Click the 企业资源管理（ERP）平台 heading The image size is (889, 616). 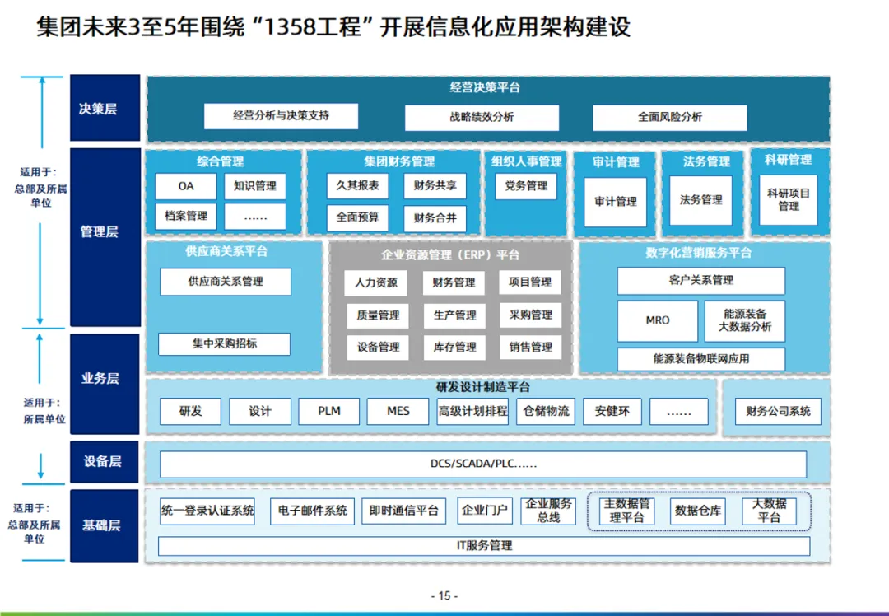coord(450,254)
